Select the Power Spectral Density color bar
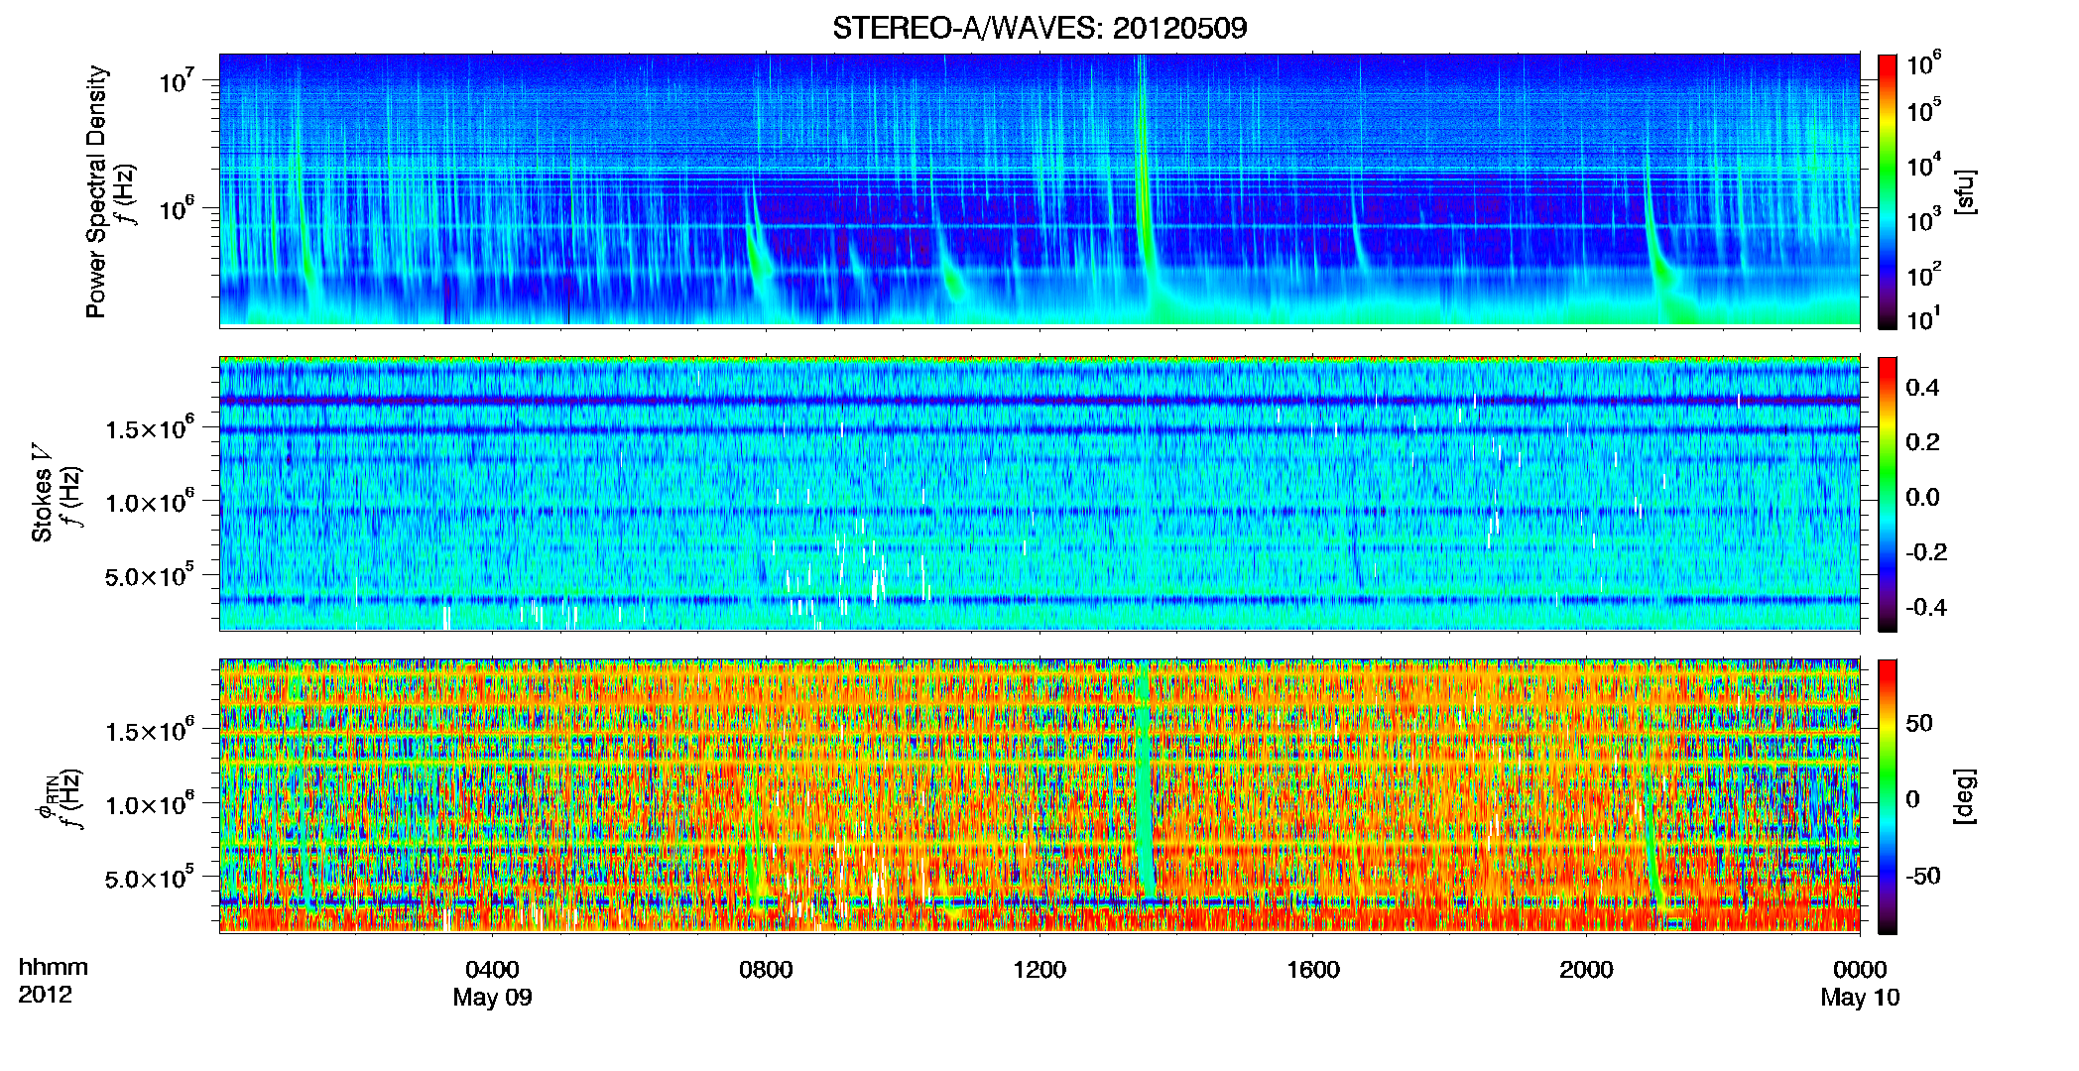 1888,191
